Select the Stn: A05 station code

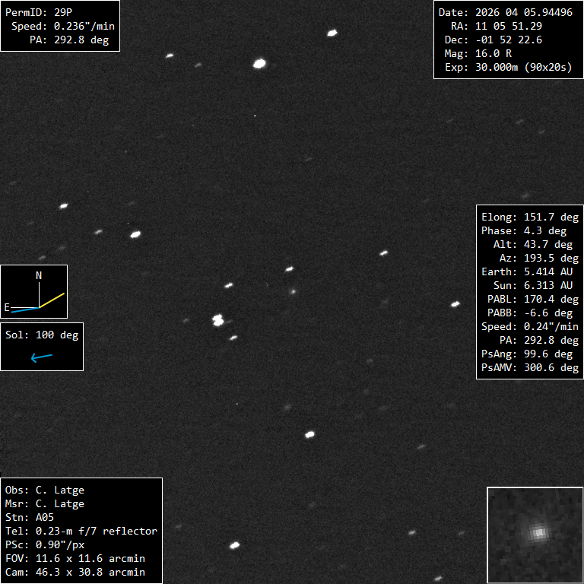point(30,518)
